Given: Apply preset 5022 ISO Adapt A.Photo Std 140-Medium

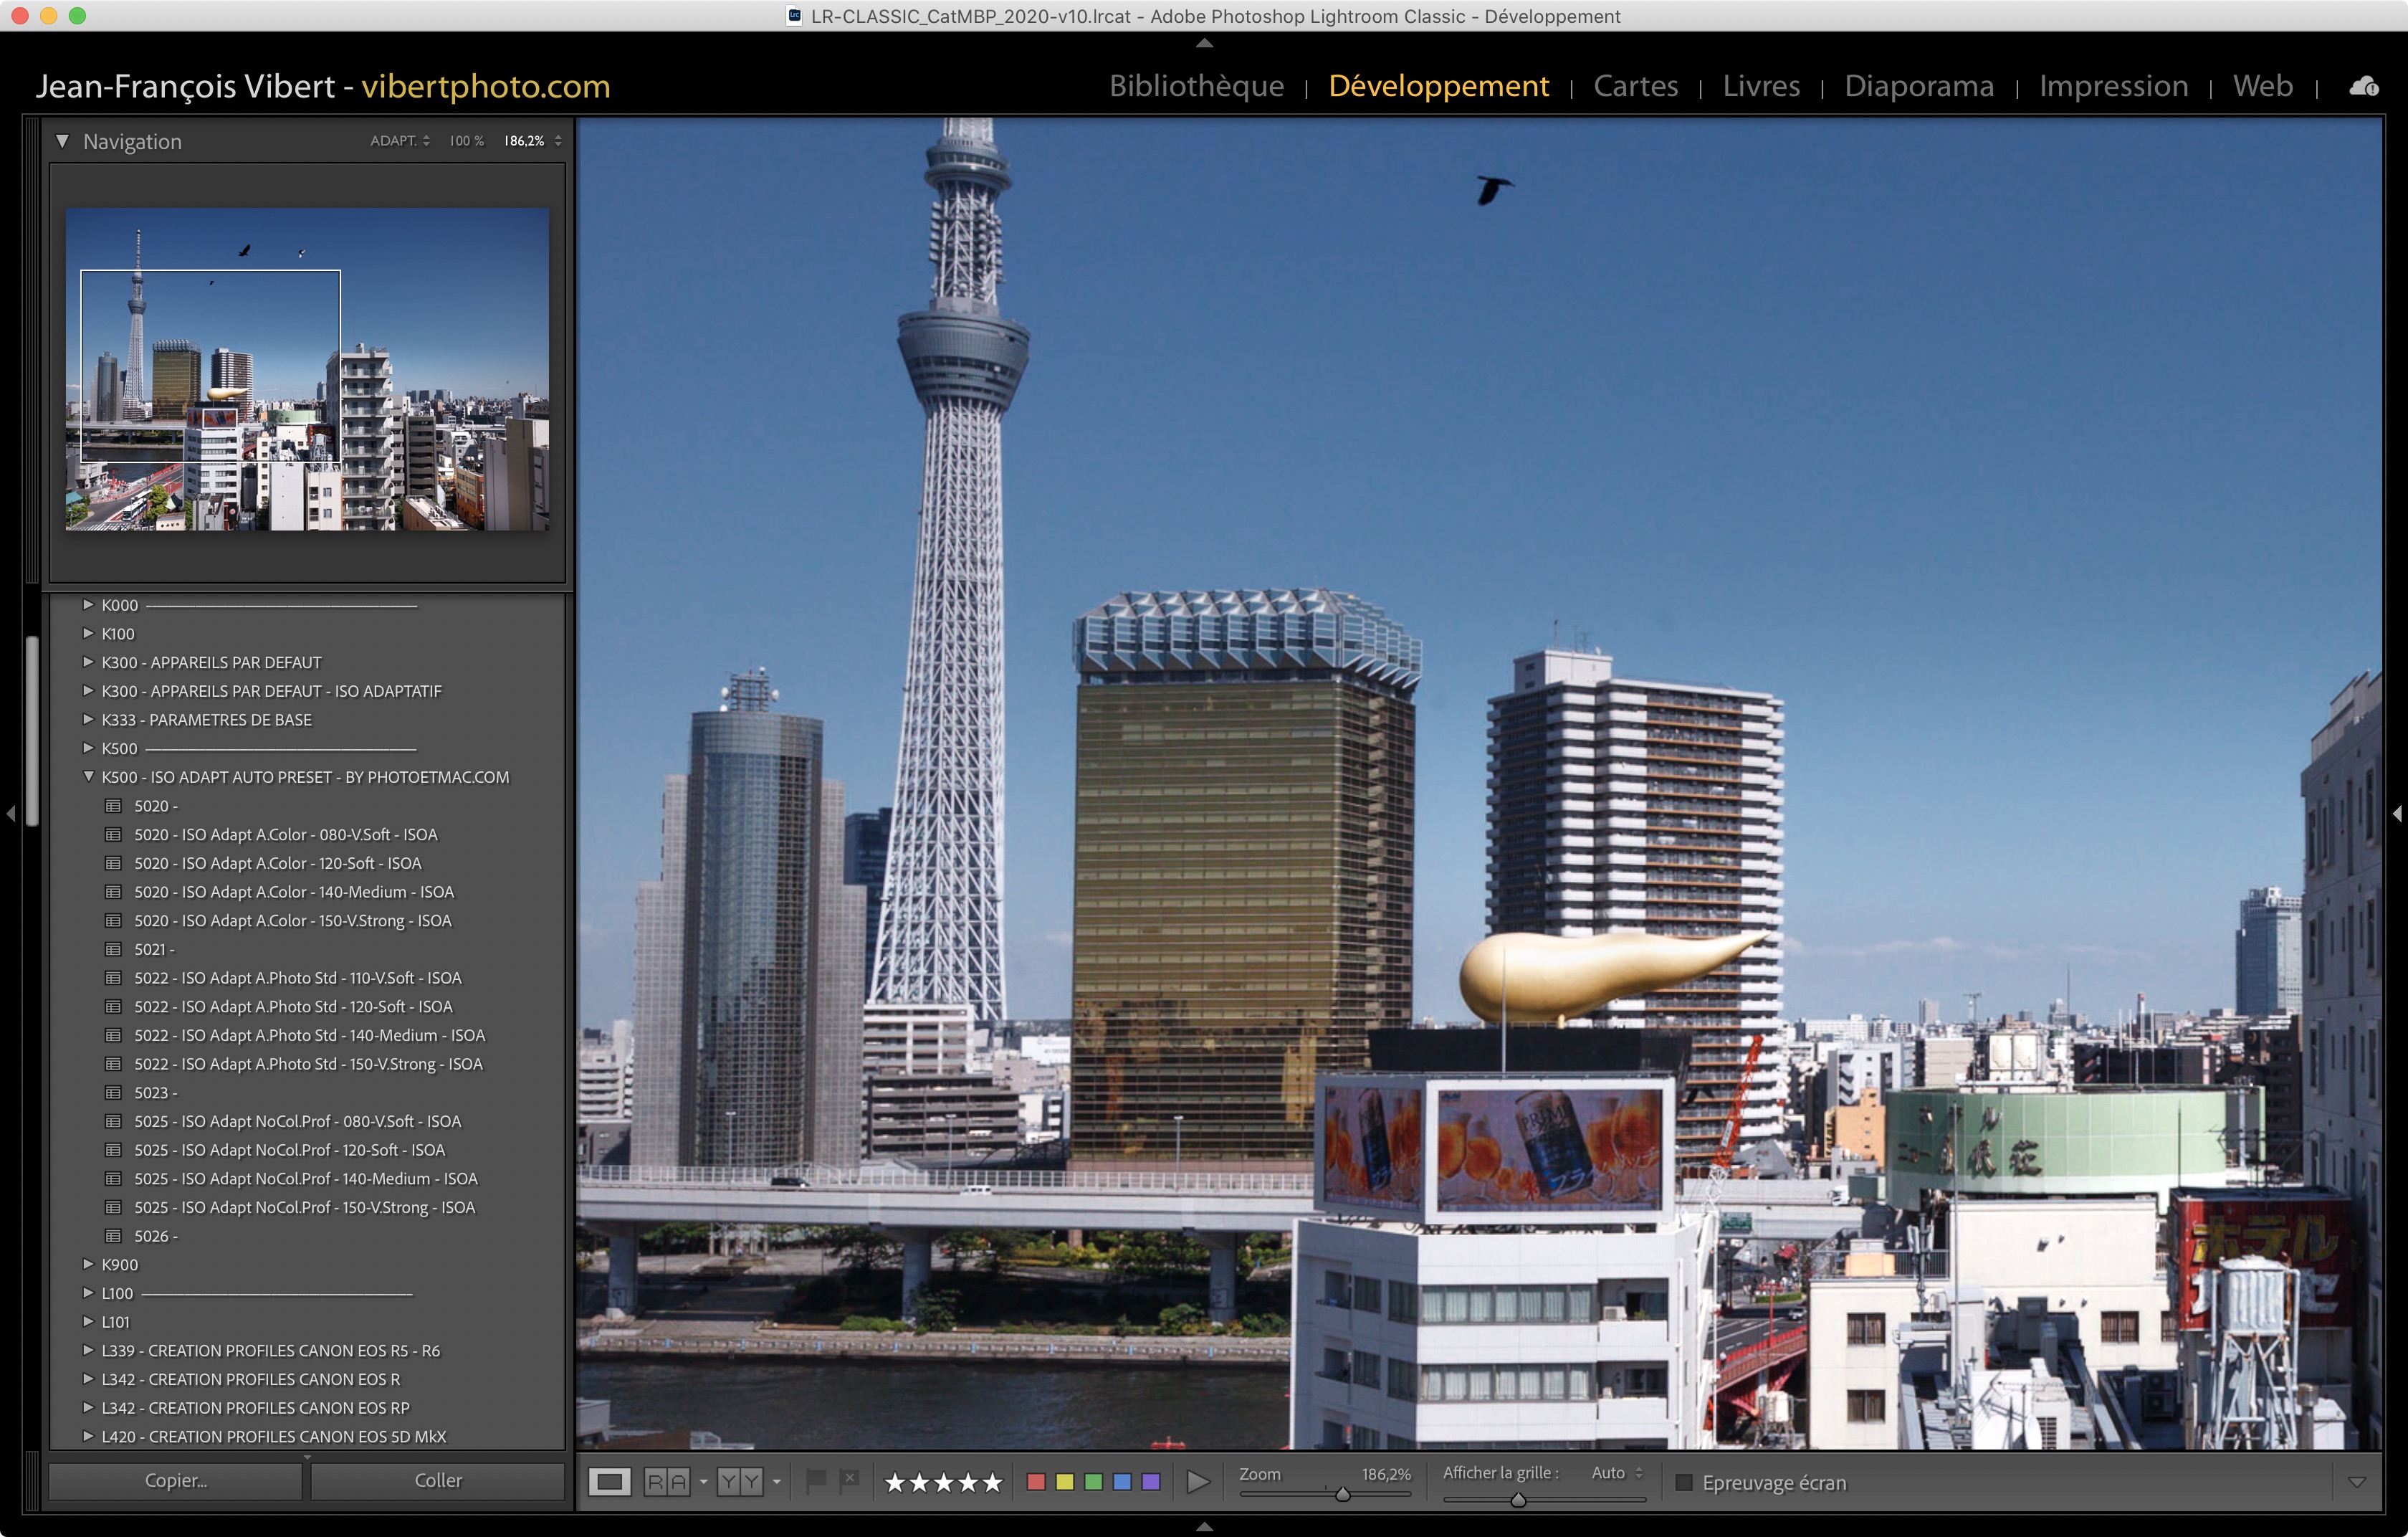Looking at the screenshot, I should 309,1035.
